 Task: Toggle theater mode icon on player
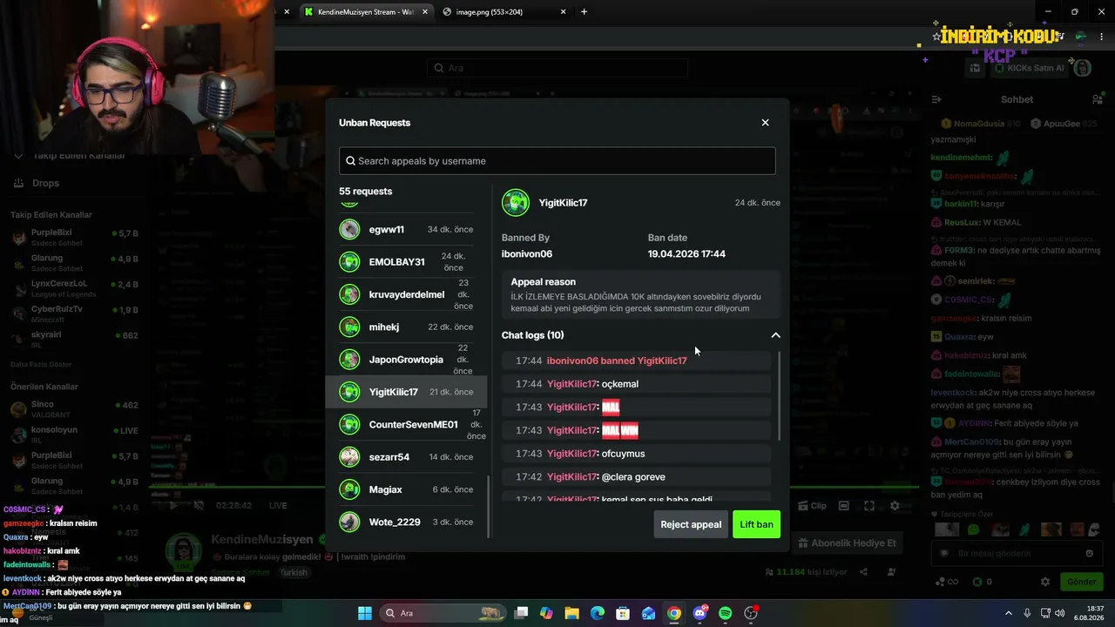pos(843,505)
